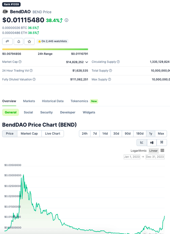Click the Total Supply help icon
Viewport: 170px width, 234px height.
110,71
